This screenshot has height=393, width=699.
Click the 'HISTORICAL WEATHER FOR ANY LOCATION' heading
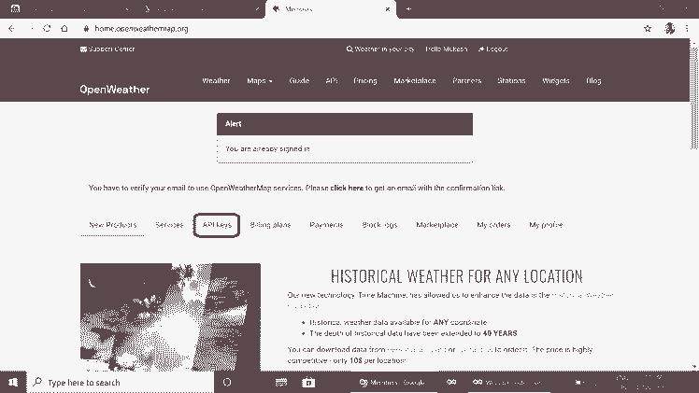click(456, 276)
